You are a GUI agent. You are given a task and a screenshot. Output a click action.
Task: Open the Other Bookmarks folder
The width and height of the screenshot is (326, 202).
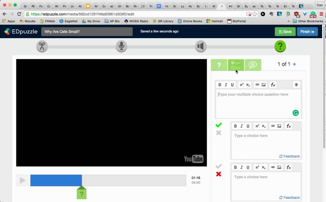(308, 21)
